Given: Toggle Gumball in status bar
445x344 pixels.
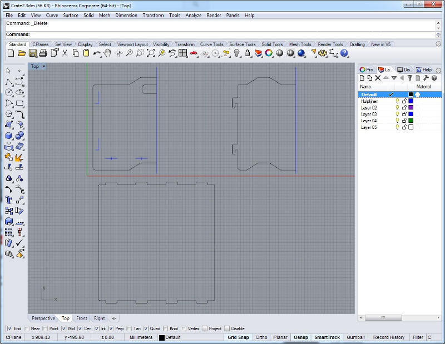Looking at the screenshot, I should [x=355, y=337].
